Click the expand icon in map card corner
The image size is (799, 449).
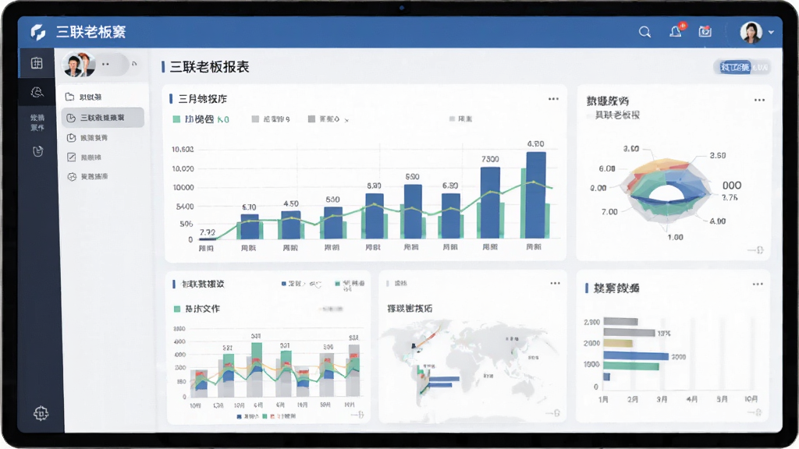pyautogui.click(x=553, y=413)
